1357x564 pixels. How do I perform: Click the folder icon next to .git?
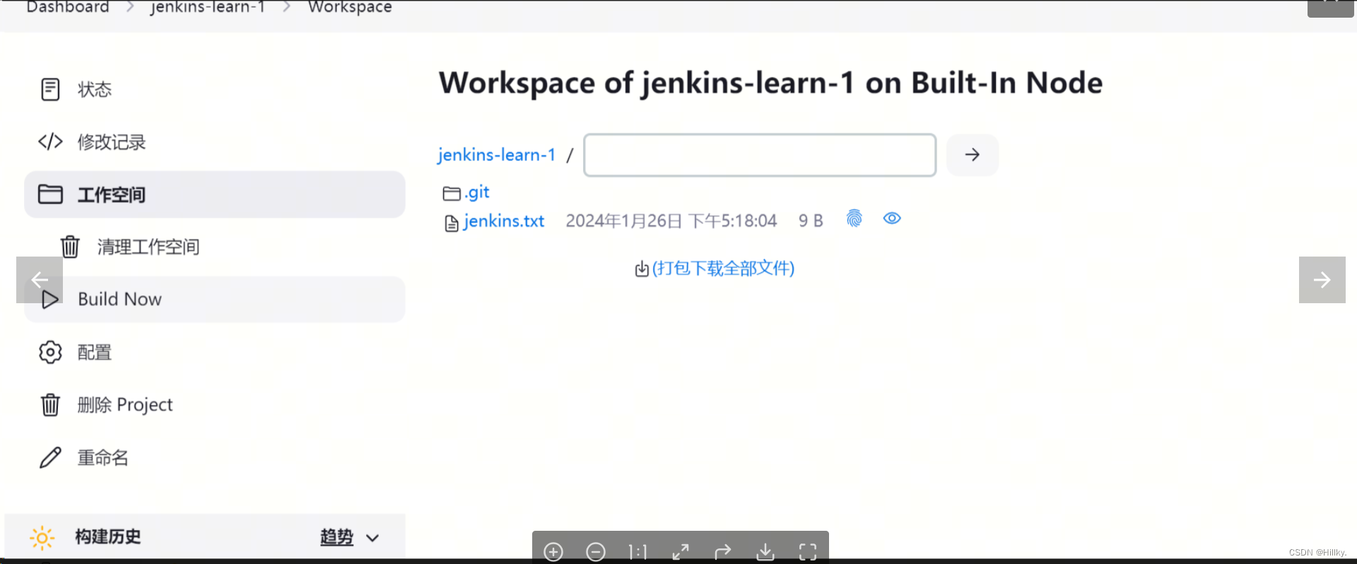pos(452,194)
